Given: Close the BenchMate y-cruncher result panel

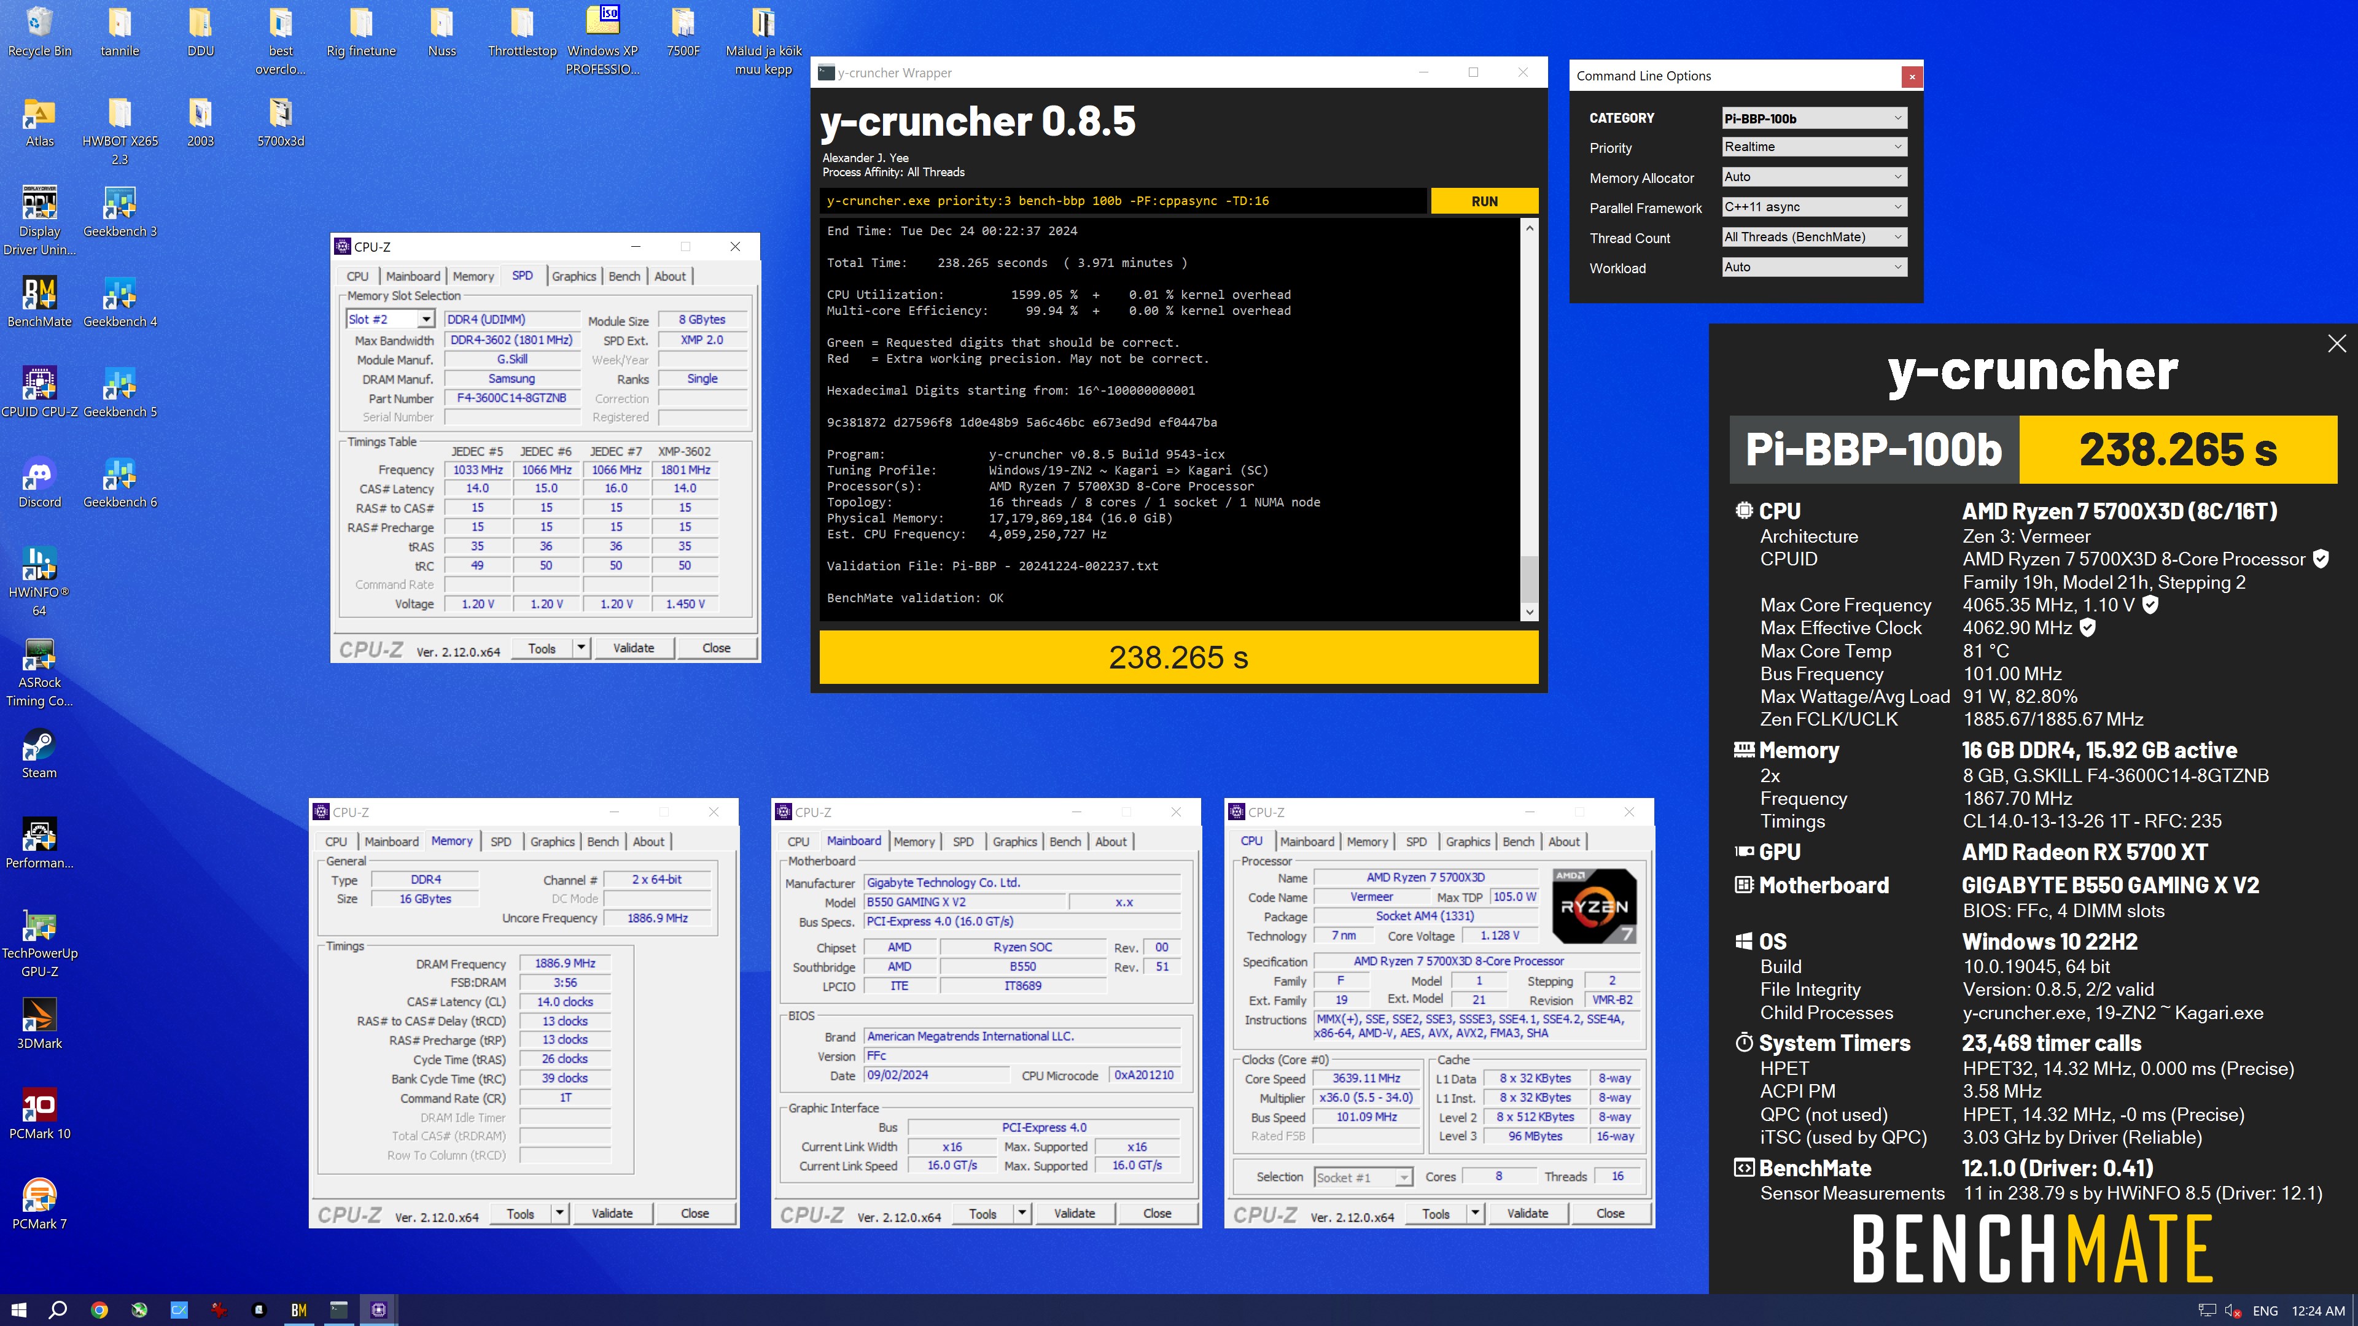Looking at the screenshot, I should click(2337, 343).
